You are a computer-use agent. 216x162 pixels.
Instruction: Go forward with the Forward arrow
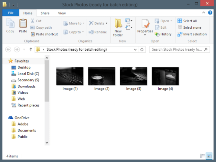click(17, 49)
